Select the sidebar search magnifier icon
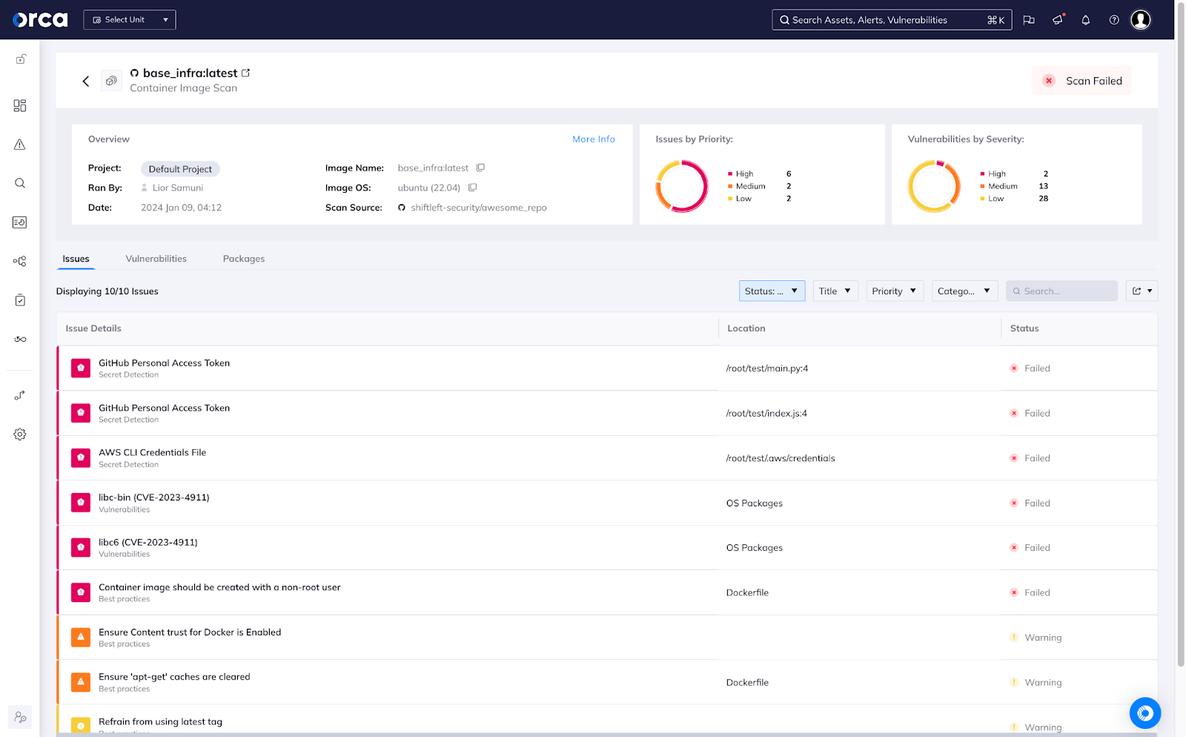The height and width of the screenshot is (737, 1186). (19, 183)
